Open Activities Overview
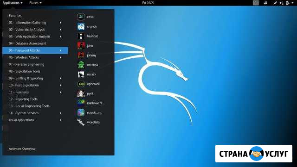The width and height of the screenshot is (297, 167). [x=22, y=148]
